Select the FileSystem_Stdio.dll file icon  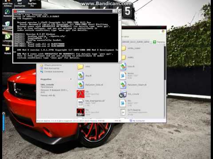coord(81,85)
